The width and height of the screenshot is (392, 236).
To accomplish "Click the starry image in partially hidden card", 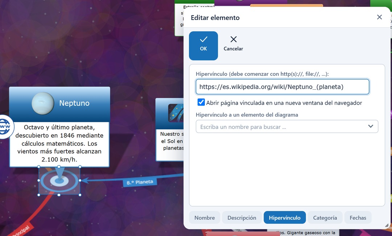I will pos(176,113).
